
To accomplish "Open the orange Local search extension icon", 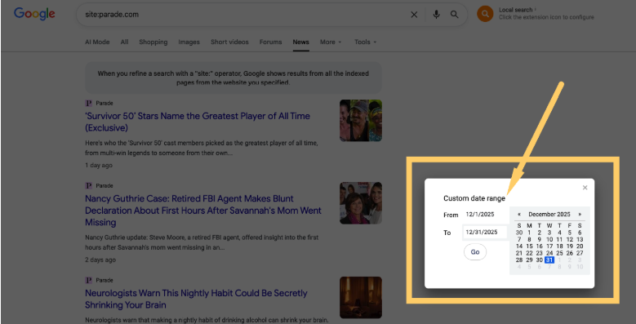I will [485, 14].
